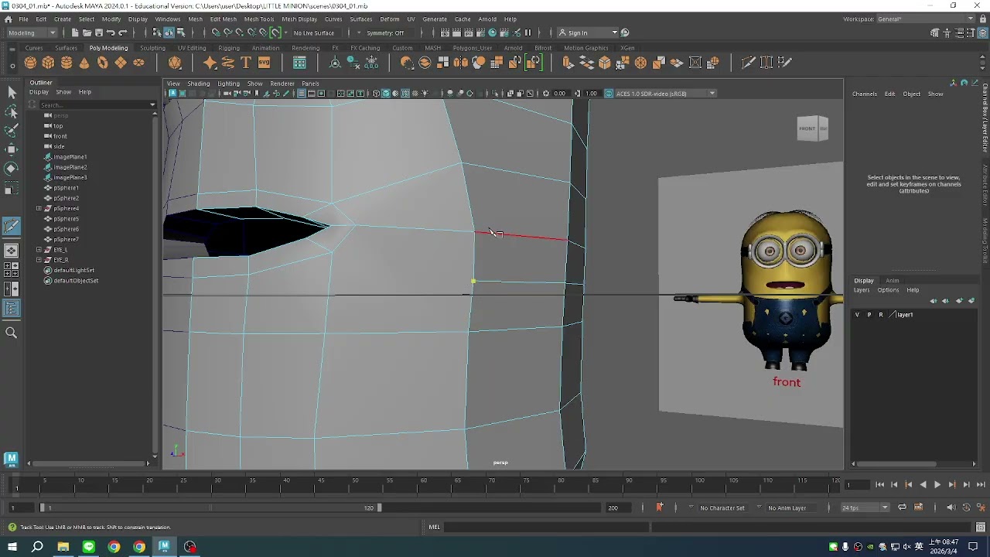Toggle layer1 playback P box
The width and height of the screenshot is (990, 557).
click(x=869, y=315)
